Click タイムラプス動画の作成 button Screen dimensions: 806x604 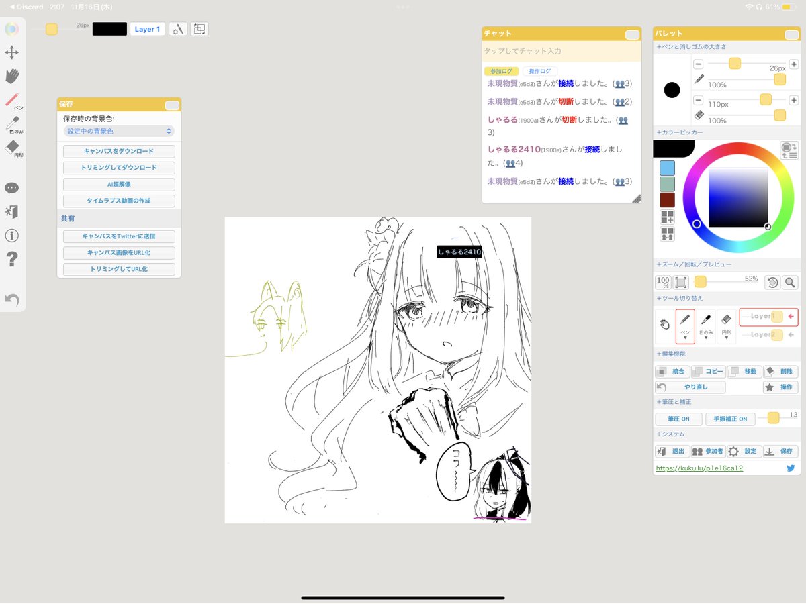click(119, 201)
